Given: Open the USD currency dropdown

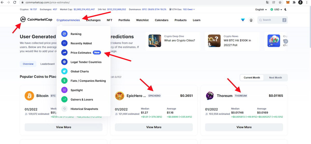Looking at the screenshot, I should pyautogui.click(x=276, y=10).
